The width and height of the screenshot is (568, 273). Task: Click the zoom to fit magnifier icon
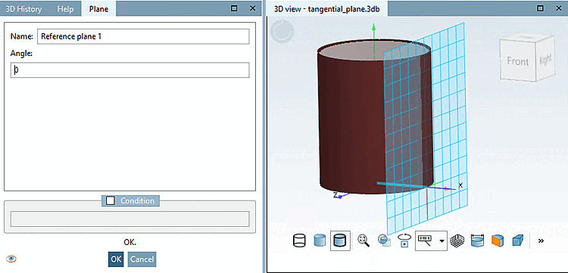[364, 240]
